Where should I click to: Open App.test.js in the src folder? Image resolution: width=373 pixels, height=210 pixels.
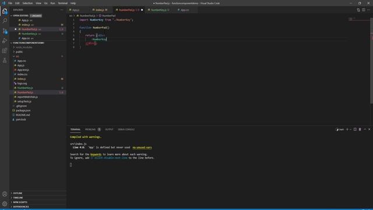tap(23, 70)
